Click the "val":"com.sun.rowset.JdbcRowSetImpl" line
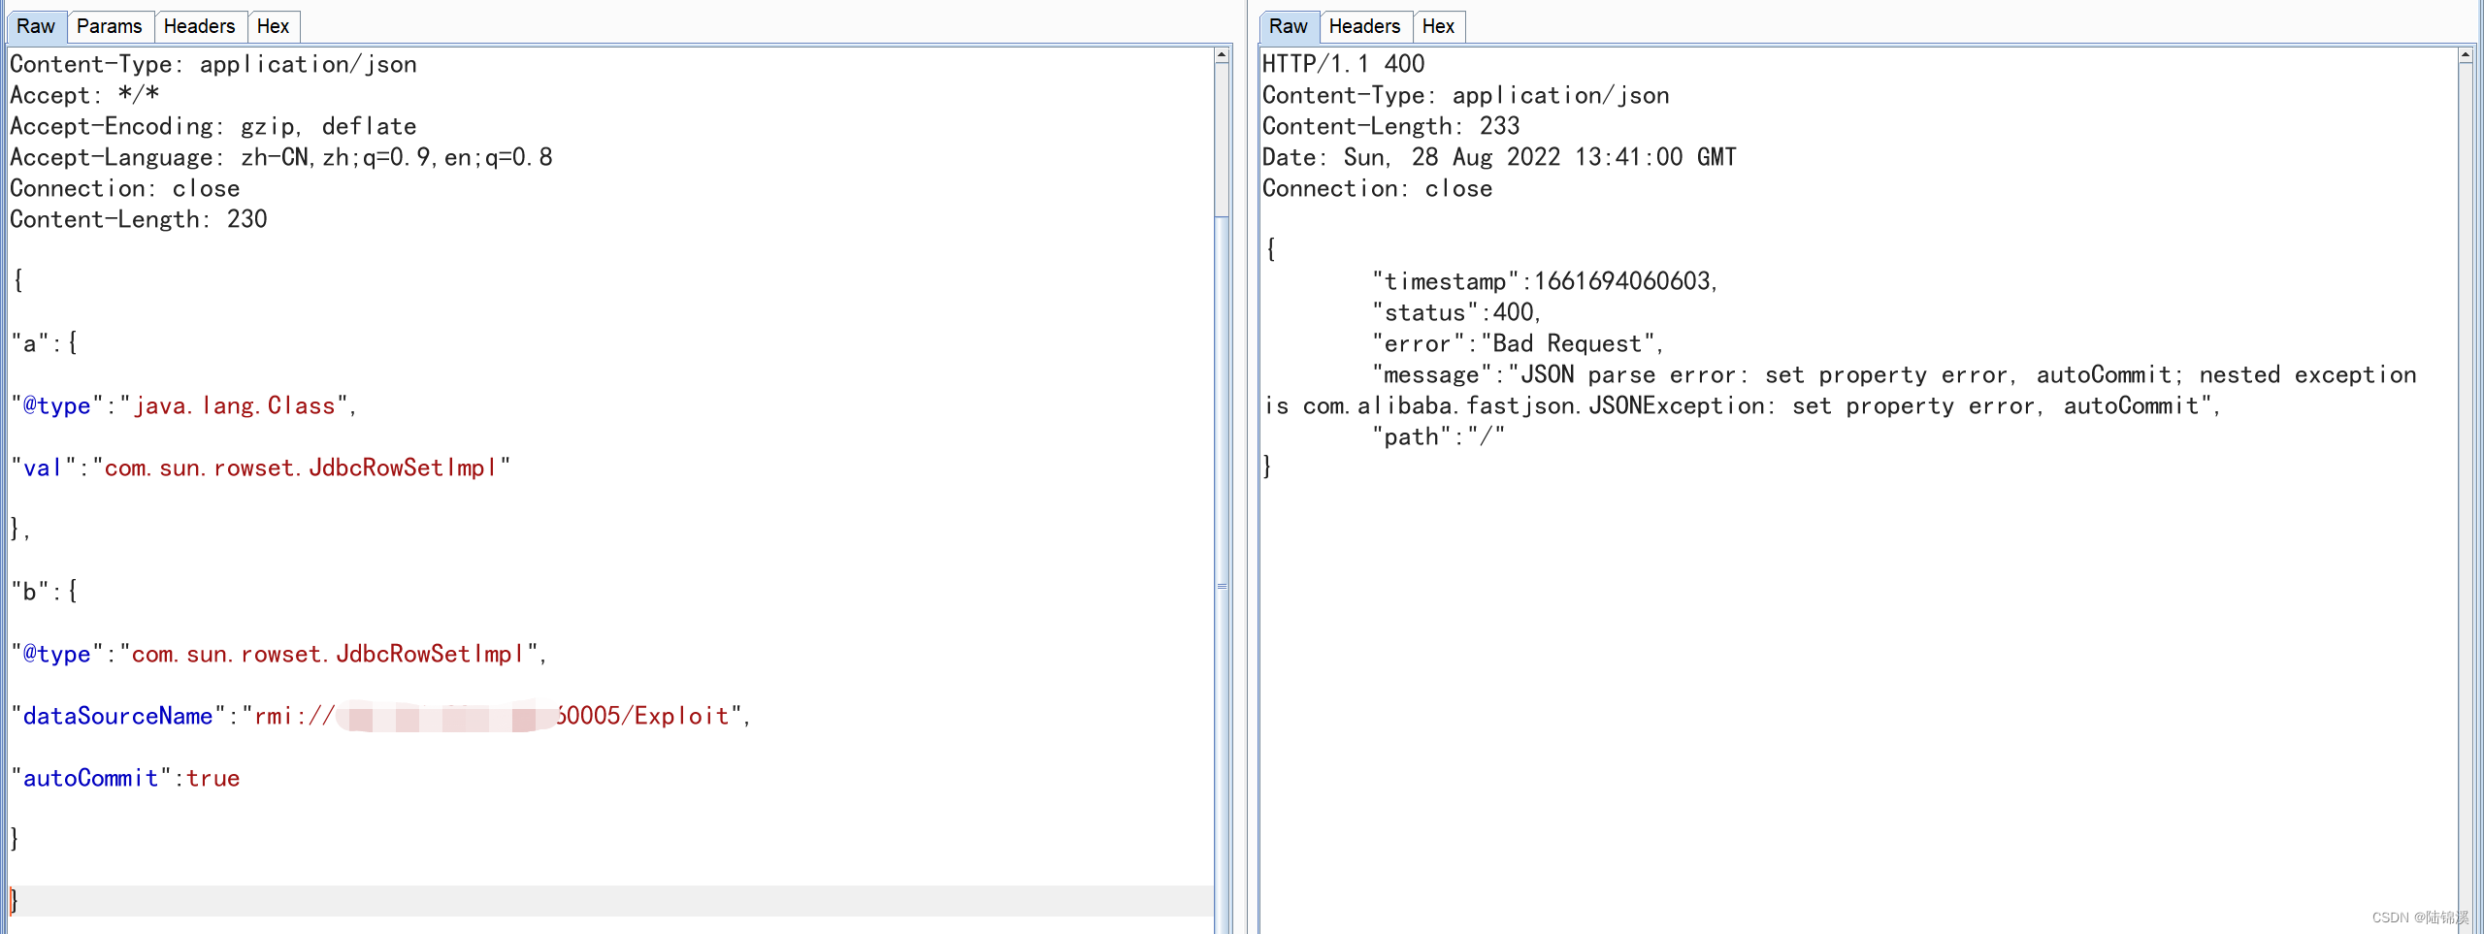This screenshot has height=934, width=2484. pos(261,467)
